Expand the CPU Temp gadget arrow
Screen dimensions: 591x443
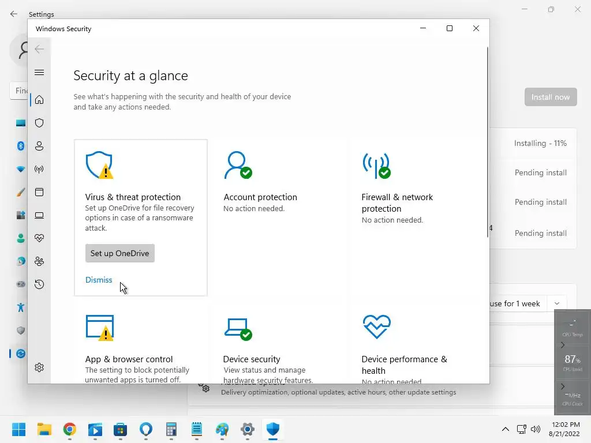(562, 345)
